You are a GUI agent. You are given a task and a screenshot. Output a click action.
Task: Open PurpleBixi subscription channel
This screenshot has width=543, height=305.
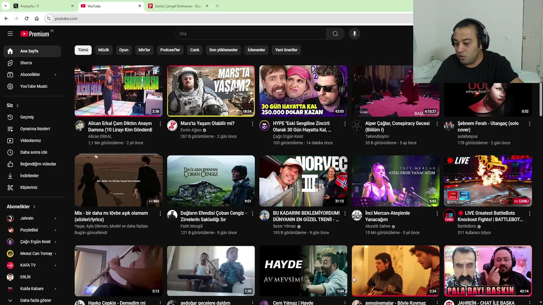pyautogui.click(x=32, y=230)
